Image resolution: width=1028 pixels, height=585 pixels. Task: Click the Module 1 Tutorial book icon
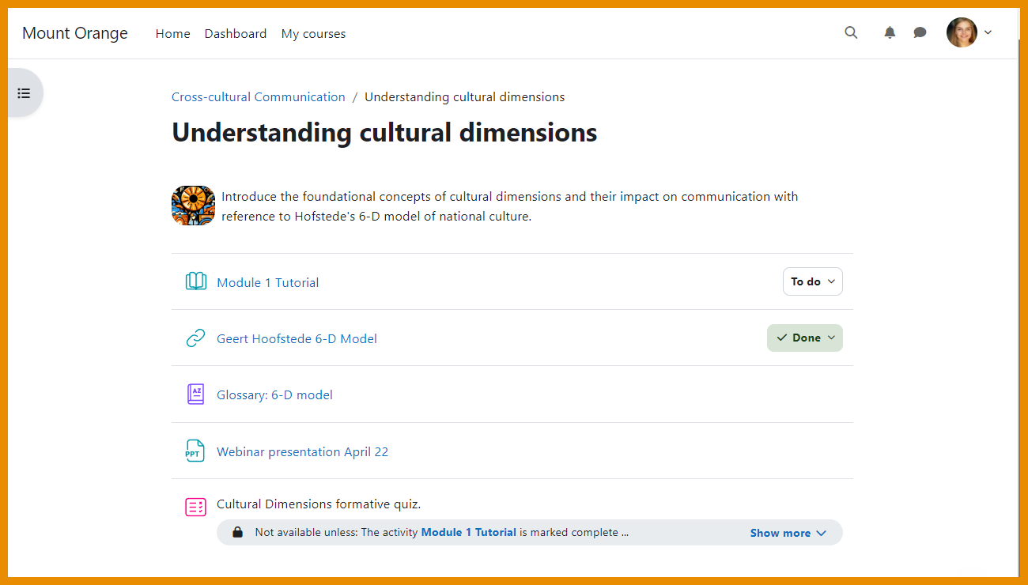click(x=195, y=282)
